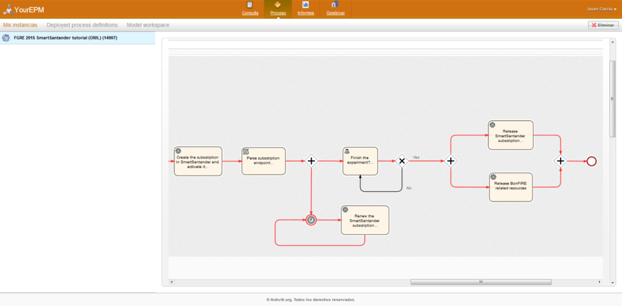Open the Javier Garcia user dropdown
The width and height of the screenshot is (622, 306).
[x=602, y=8]
